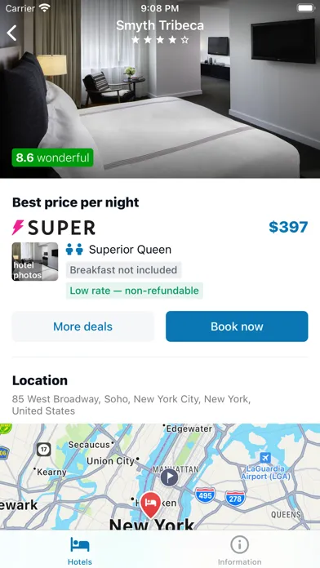Viewport: 320px width, 568px height.
Task: Click the dark flag marker on Manhattan
Action: click(x=169, y=477)
